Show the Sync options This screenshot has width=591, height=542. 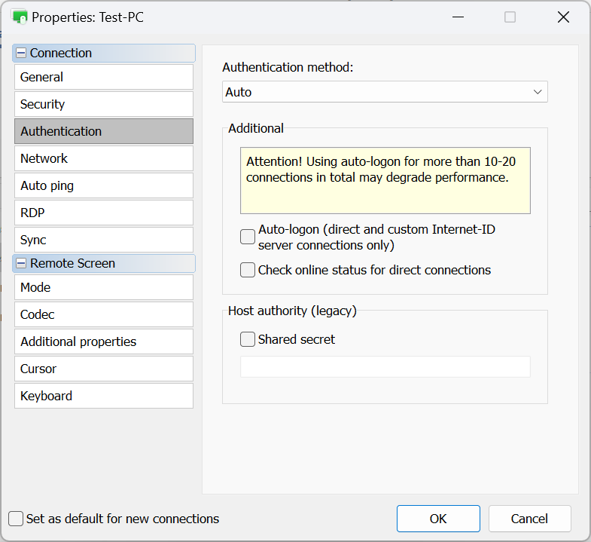[104, 240]
